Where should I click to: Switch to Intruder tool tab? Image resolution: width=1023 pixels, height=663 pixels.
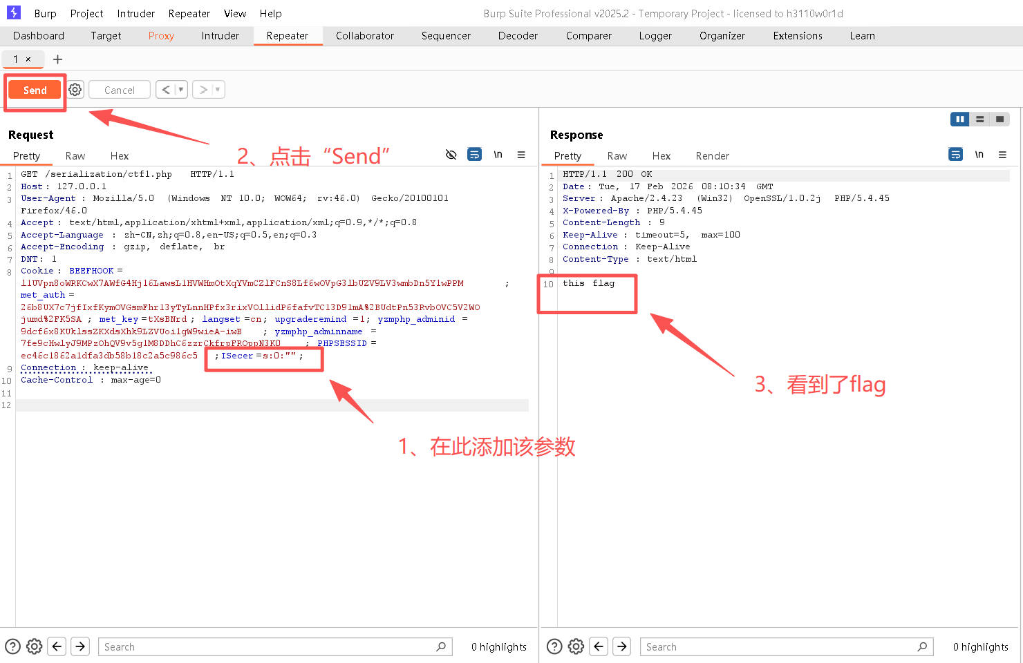coord(220,36)
